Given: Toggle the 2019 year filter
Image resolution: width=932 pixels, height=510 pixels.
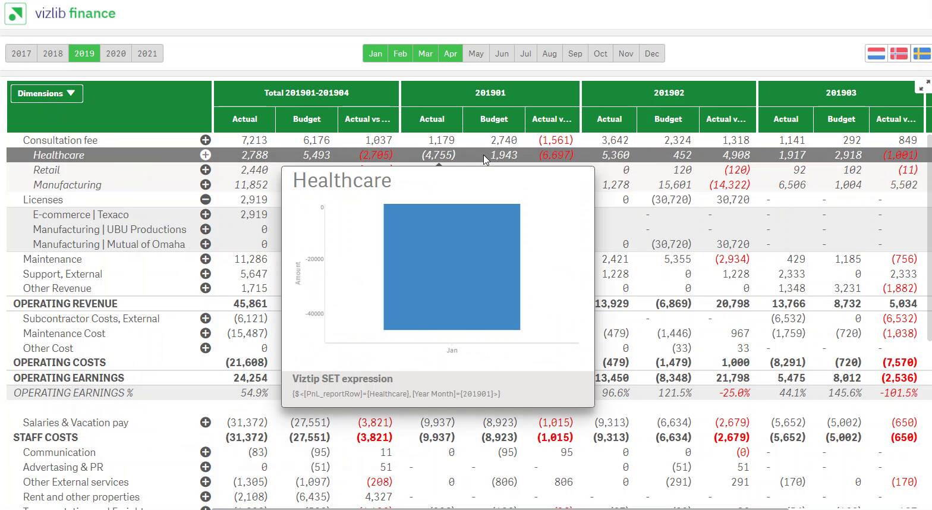Looking at the screenshot, I should point(84,53).
